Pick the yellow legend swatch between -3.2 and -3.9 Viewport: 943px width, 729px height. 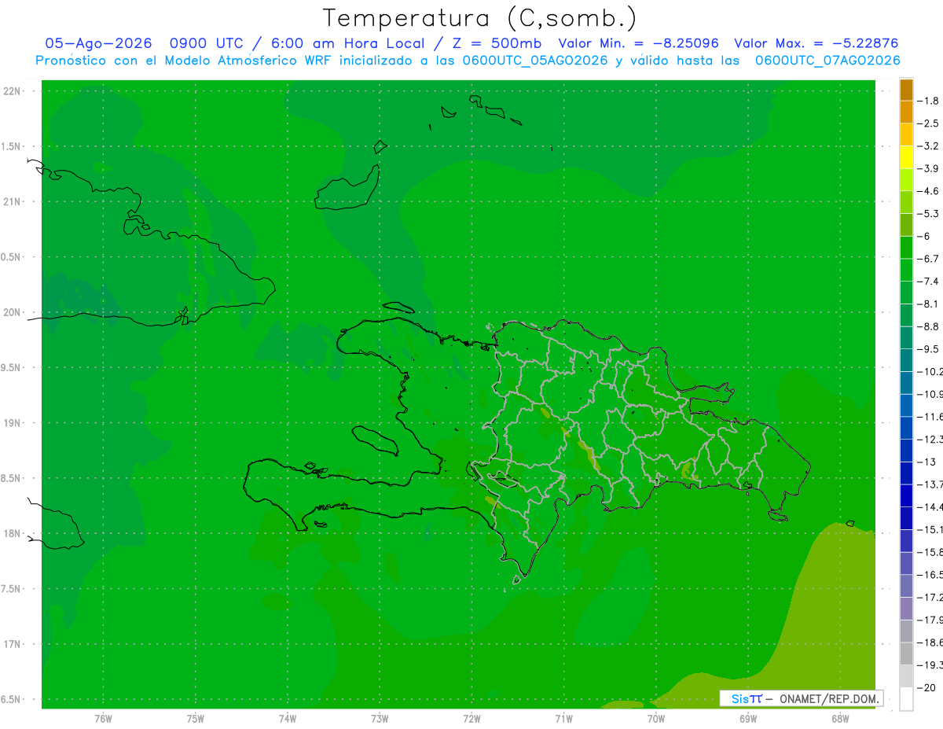pos(906,157)
